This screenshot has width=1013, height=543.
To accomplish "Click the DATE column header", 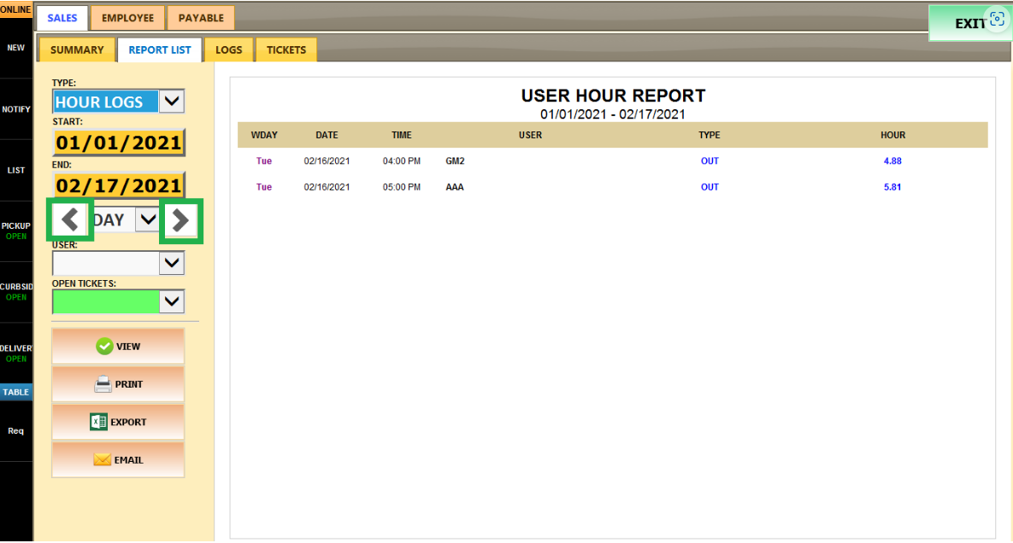I will (x=327, y=135).
